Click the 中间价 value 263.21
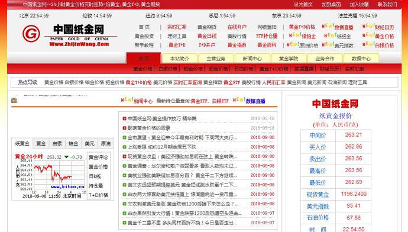Screen dimensions: 408x232 coord(354,135)
